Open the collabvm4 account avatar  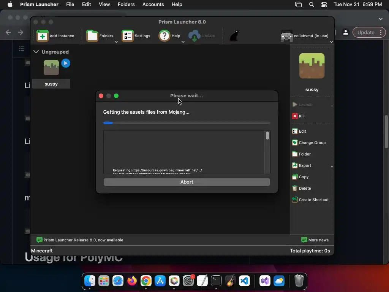[286, 36]
